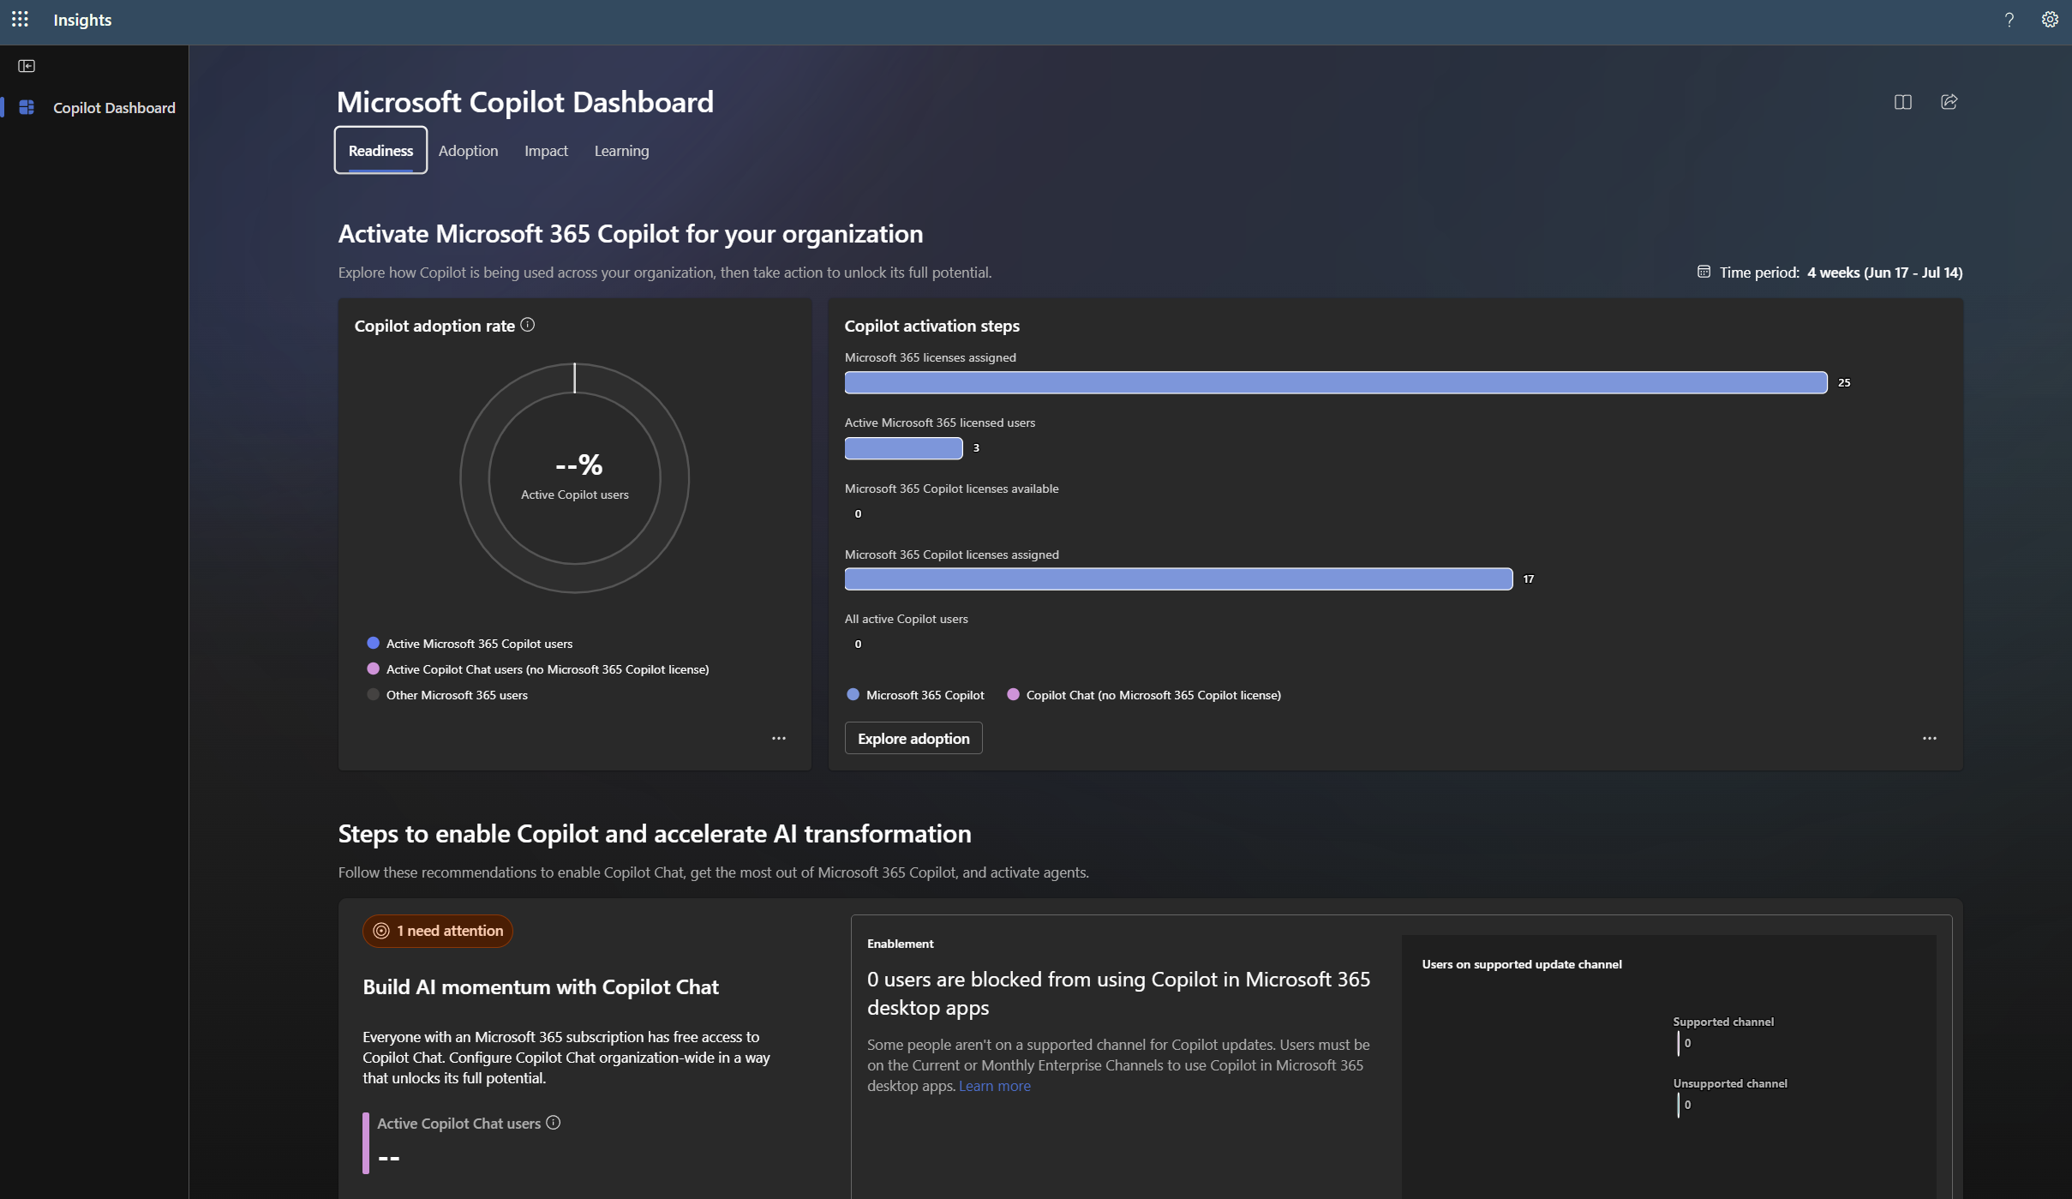Click the Explore adoption button

[913, 738]
